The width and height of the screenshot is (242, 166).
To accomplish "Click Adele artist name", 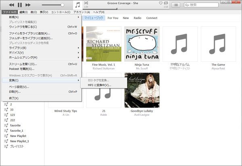I will click(104, 115).
